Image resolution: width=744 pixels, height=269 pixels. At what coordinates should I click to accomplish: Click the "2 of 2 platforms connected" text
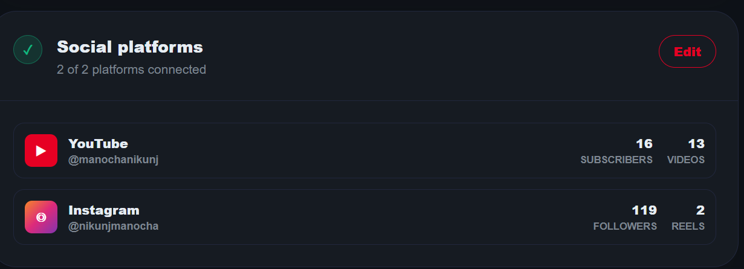coord(132,70)
